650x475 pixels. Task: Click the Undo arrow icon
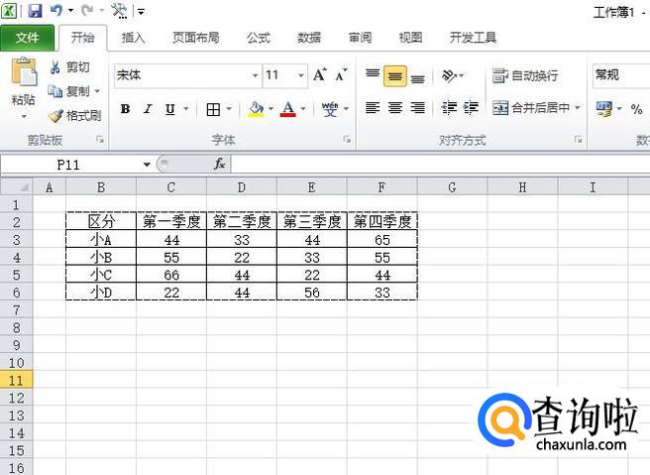56,10
